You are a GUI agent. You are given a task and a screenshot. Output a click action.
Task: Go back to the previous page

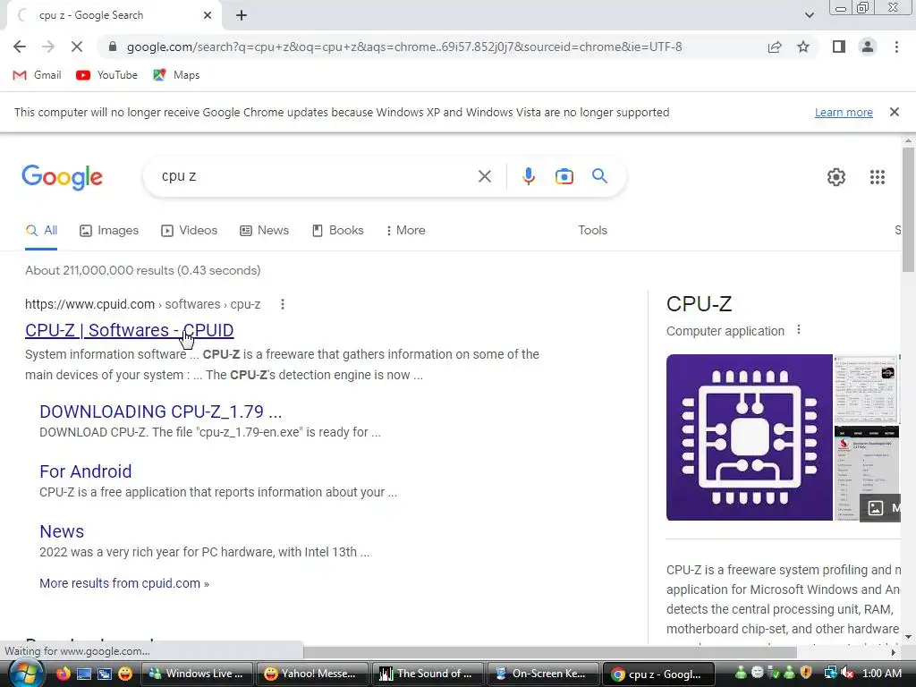(x=20, y=47)
